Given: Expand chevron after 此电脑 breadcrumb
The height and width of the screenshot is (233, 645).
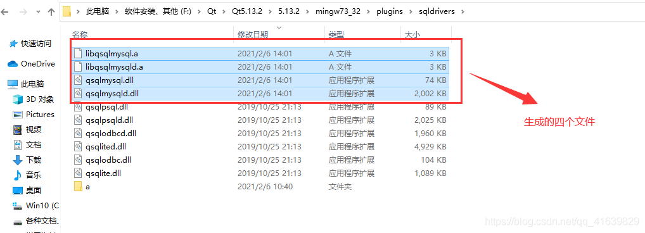Looking at the screenshot, I should coord(117,11).
